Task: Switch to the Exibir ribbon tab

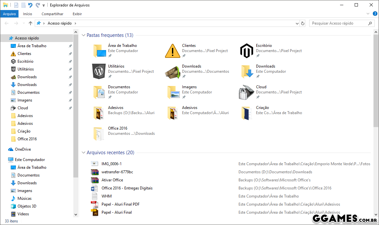Action: (77, 14)
